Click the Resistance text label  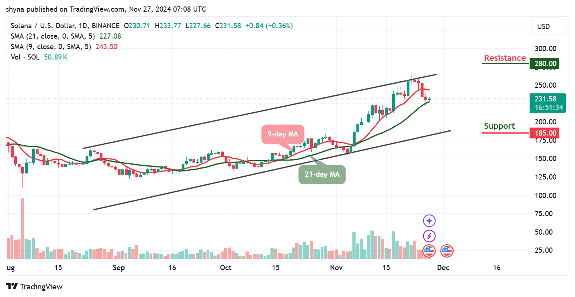click(x=505, y=58)
